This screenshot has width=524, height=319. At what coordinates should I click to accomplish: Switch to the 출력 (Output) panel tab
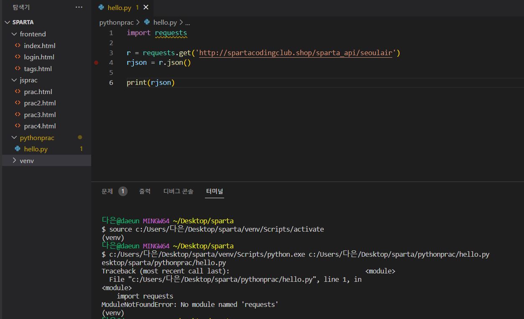145,191
